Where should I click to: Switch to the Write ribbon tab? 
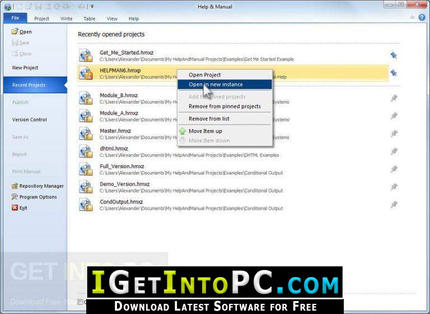67,18
